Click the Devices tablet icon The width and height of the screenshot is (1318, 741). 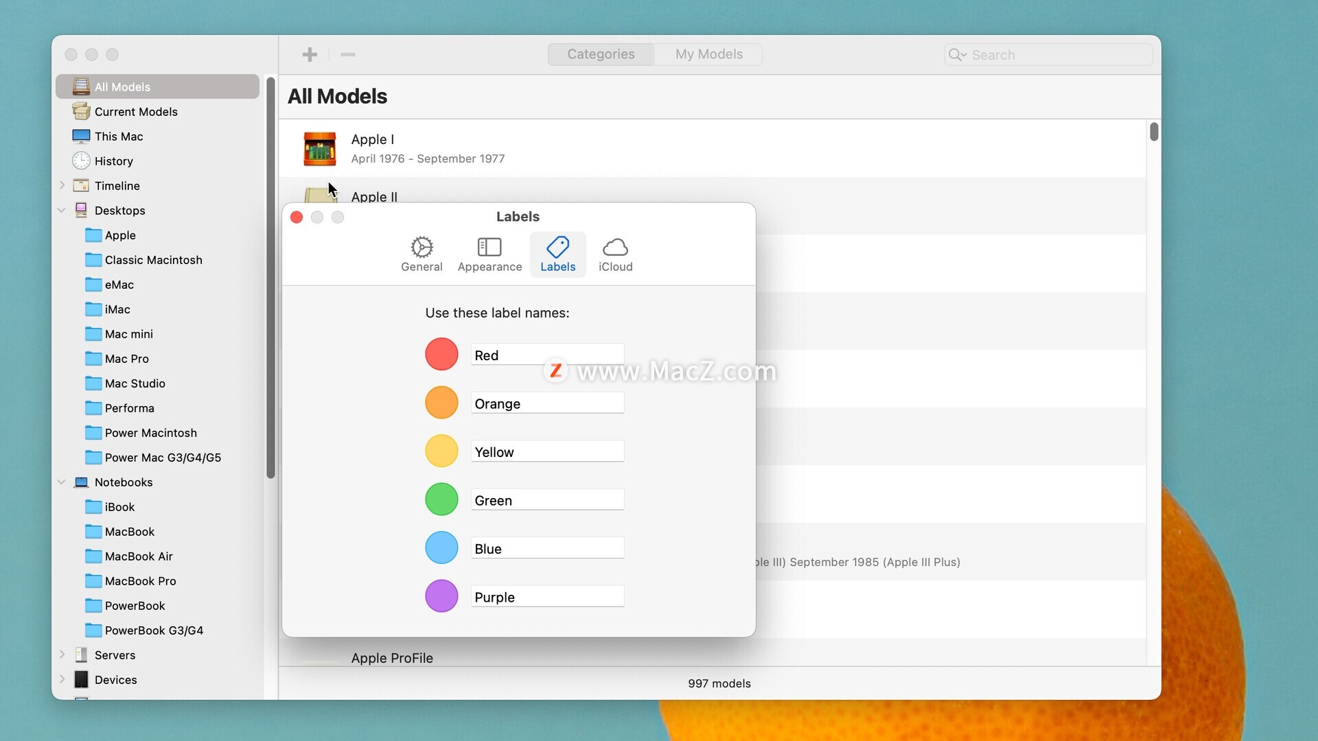[x=81, y=679]
